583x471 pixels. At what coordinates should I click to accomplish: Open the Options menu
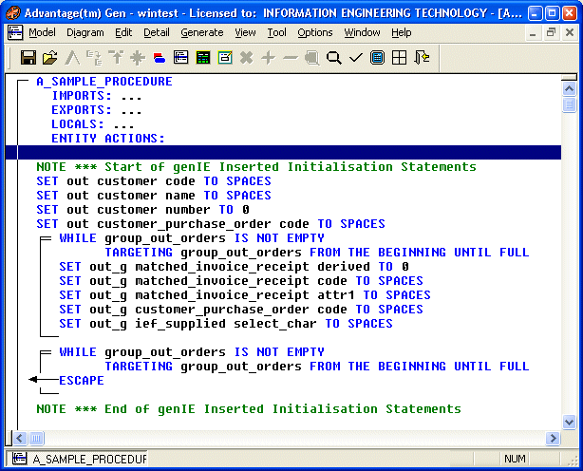point(314,32)
